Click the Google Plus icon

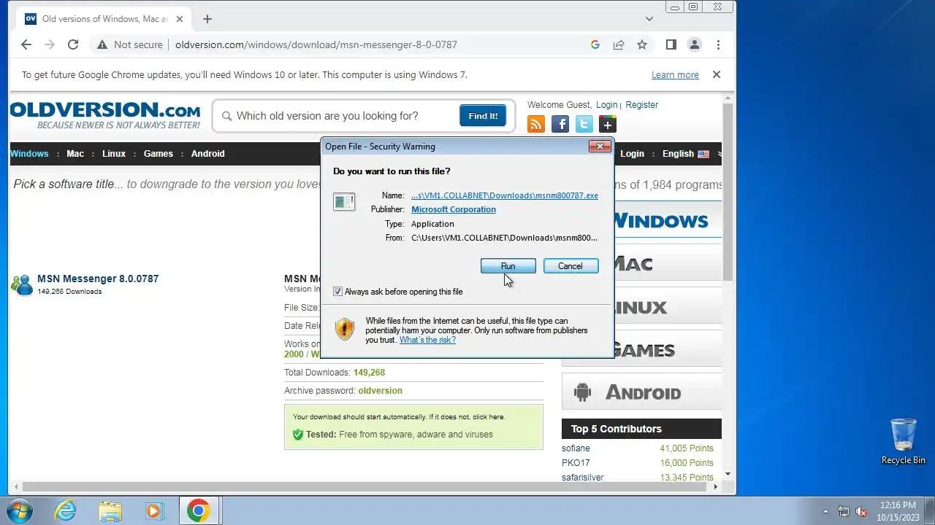[607, 124]
